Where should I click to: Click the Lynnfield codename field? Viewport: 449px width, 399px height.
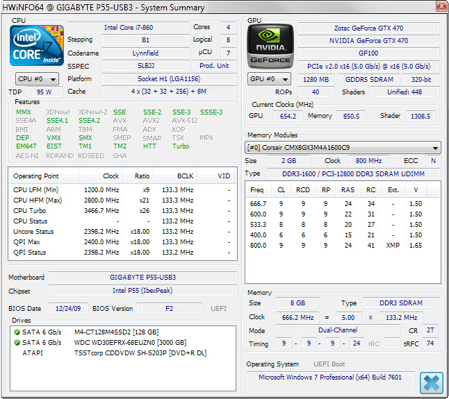coord(146,53)
